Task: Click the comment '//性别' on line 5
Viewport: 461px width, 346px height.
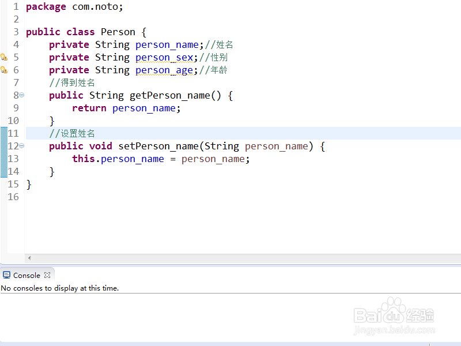Action: pyautogui.click(x=213, y=57)
